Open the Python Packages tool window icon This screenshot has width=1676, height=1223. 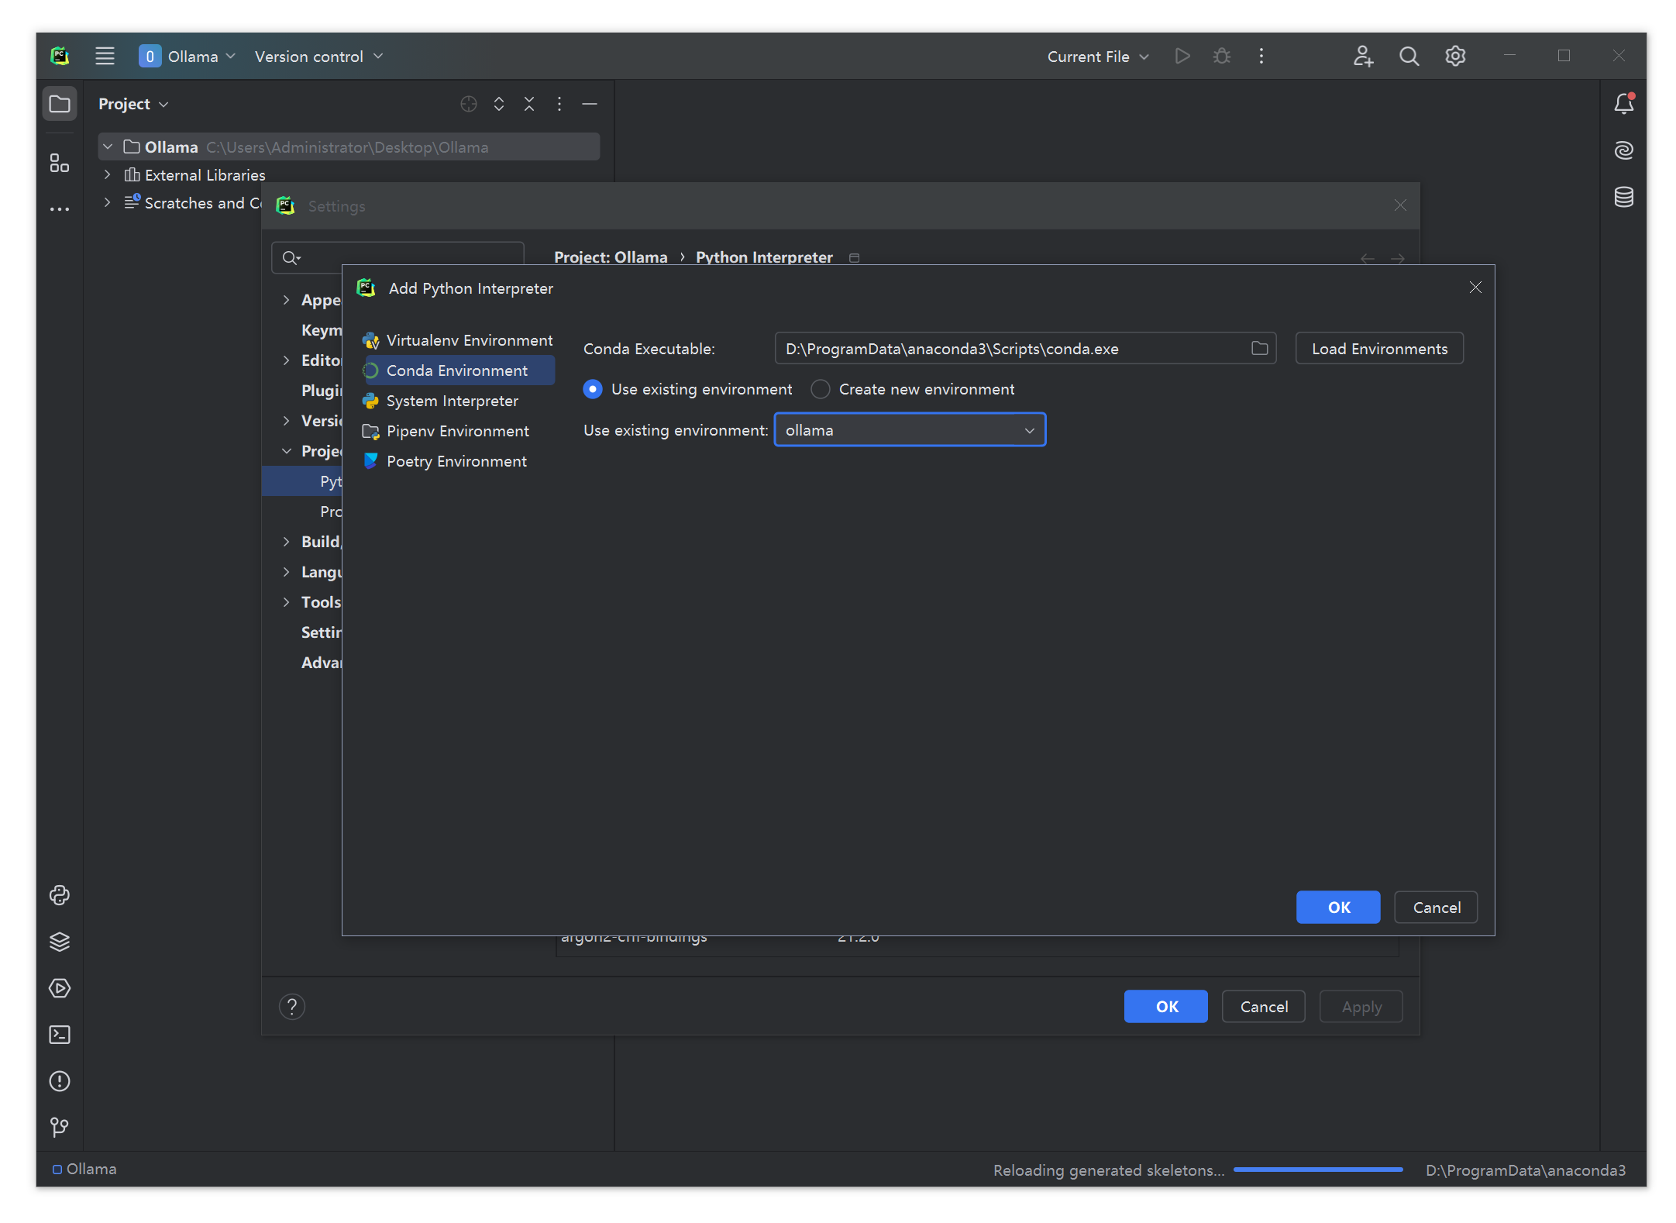point(60,942)
